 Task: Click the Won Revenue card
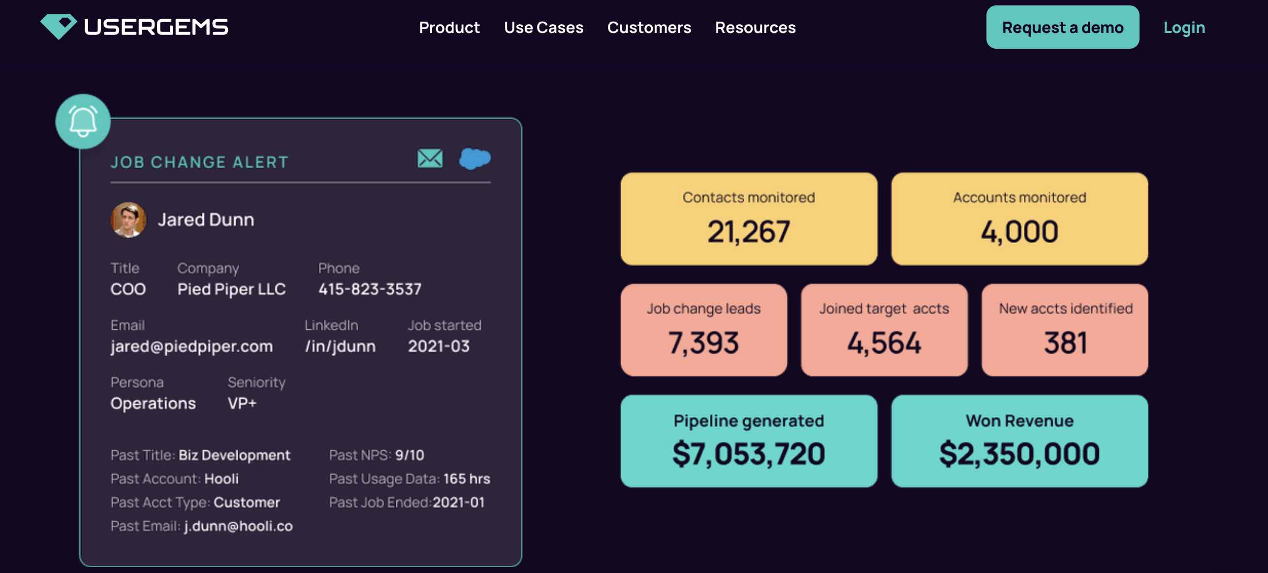coord(1019,442)
